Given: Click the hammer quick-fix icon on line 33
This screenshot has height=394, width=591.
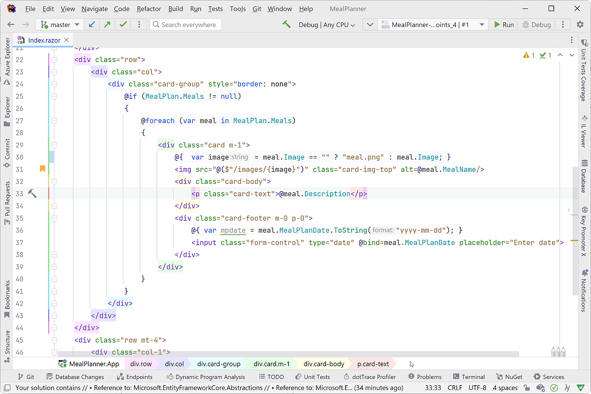Looking at the screenshot, I should (32, 193).
